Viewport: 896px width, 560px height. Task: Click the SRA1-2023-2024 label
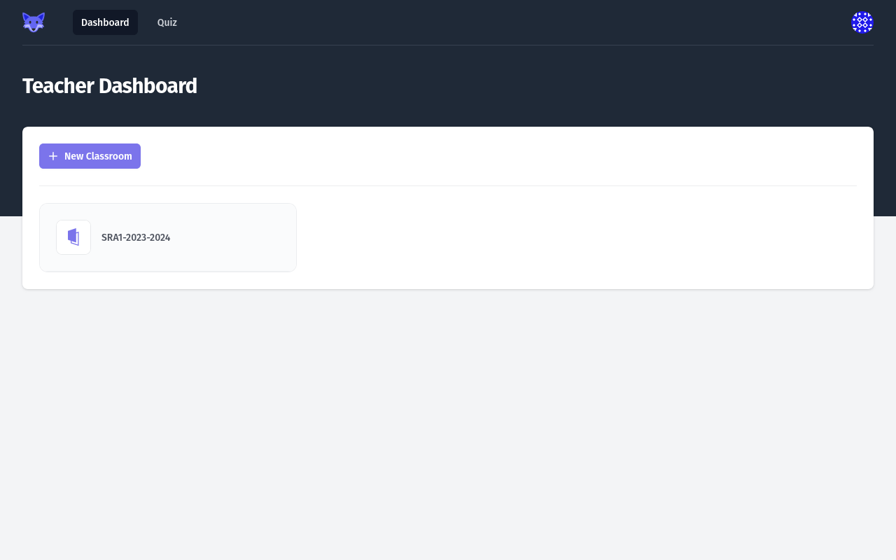(x=136, y=237)
